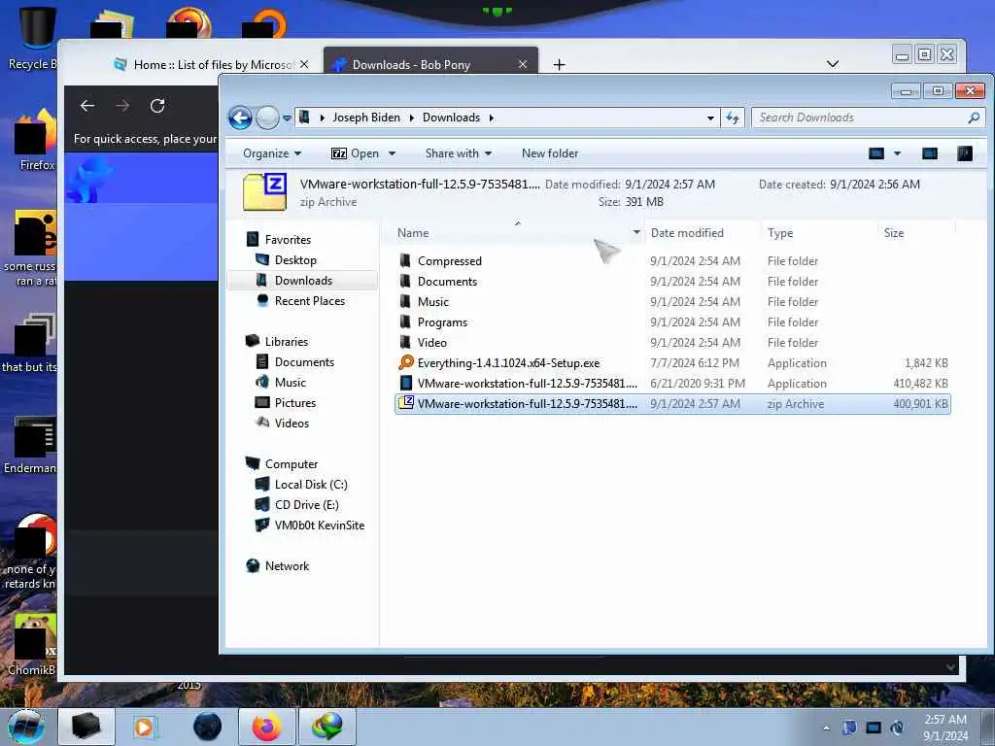Sort by Size column header

pos(915,233)
